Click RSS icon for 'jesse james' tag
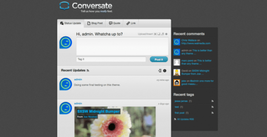 [x=212, y=101]
